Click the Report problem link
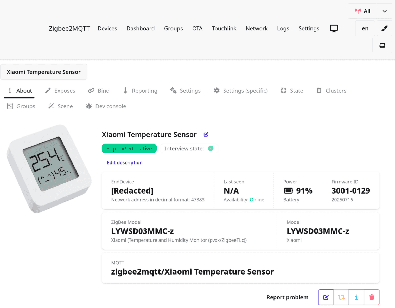 click(x=287, y=297)
